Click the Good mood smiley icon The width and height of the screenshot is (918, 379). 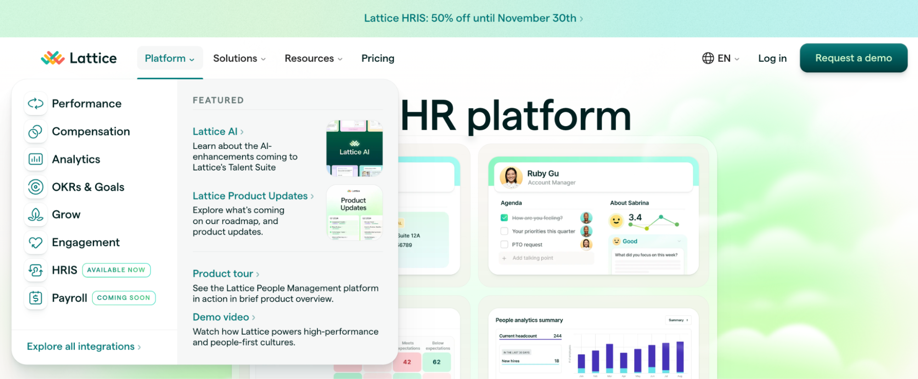617,241
